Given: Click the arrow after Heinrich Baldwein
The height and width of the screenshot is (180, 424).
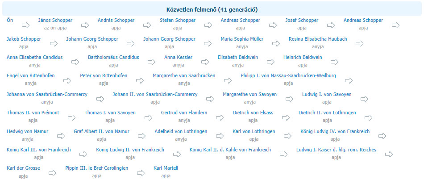Looking at the screenshot, I should coord(334,62).
